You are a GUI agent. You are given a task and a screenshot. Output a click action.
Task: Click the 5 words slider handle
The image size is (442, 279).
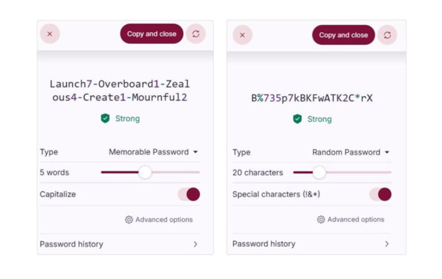[x=145, y=172]
